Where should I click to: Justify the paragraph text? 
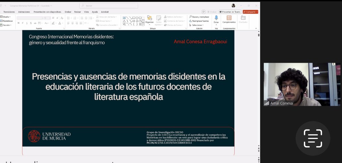[81, 23]
